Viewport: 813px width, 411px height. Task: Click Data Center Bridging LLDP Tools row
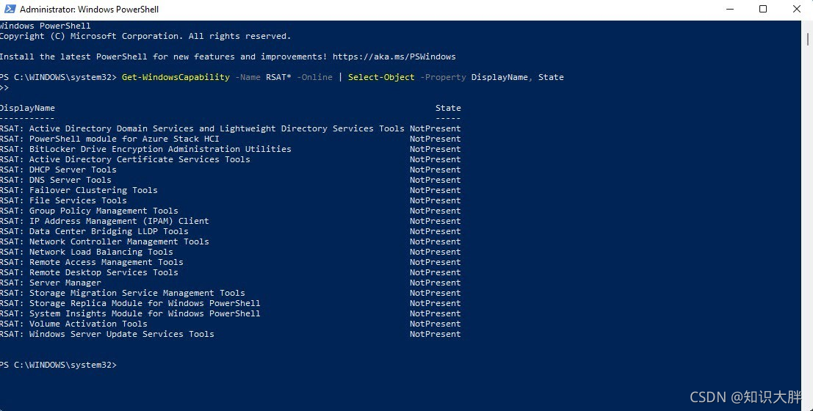click(x=230, y=231)
